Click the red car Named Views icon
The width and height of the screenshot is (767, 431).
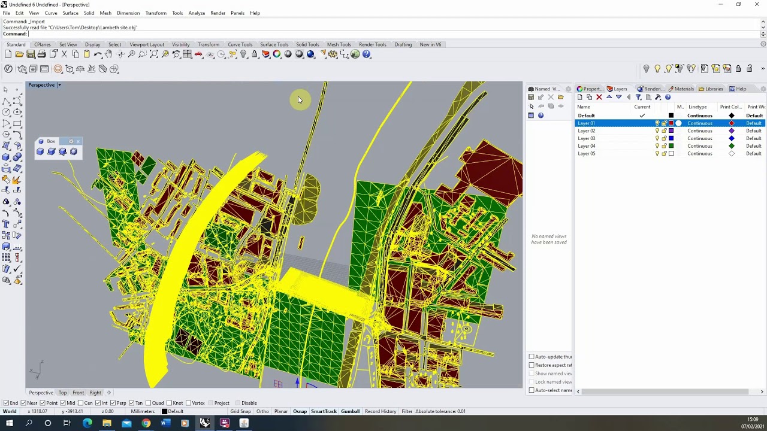pyautogui.click(x=198, y=54)
